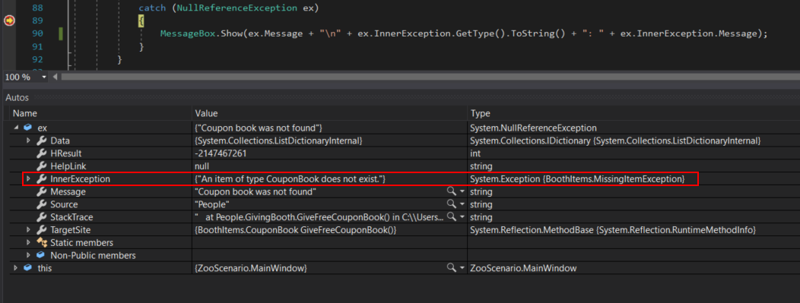
Task: Click the cube icon of this variable
Action: pyautogui.click(x=28, y=268)
